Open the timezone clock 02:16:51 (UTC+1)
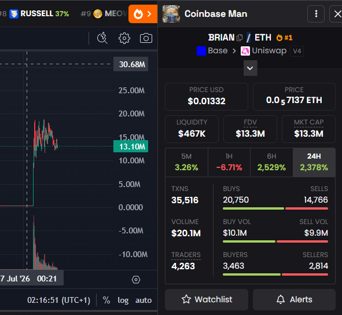This screenshot has height=315, width=342. tap(58, 300)
